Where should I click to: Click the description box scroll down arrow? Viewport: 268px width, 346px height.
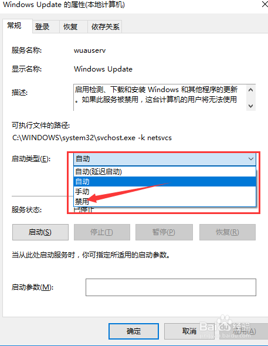pyautogui.click(x=250, y=106)
